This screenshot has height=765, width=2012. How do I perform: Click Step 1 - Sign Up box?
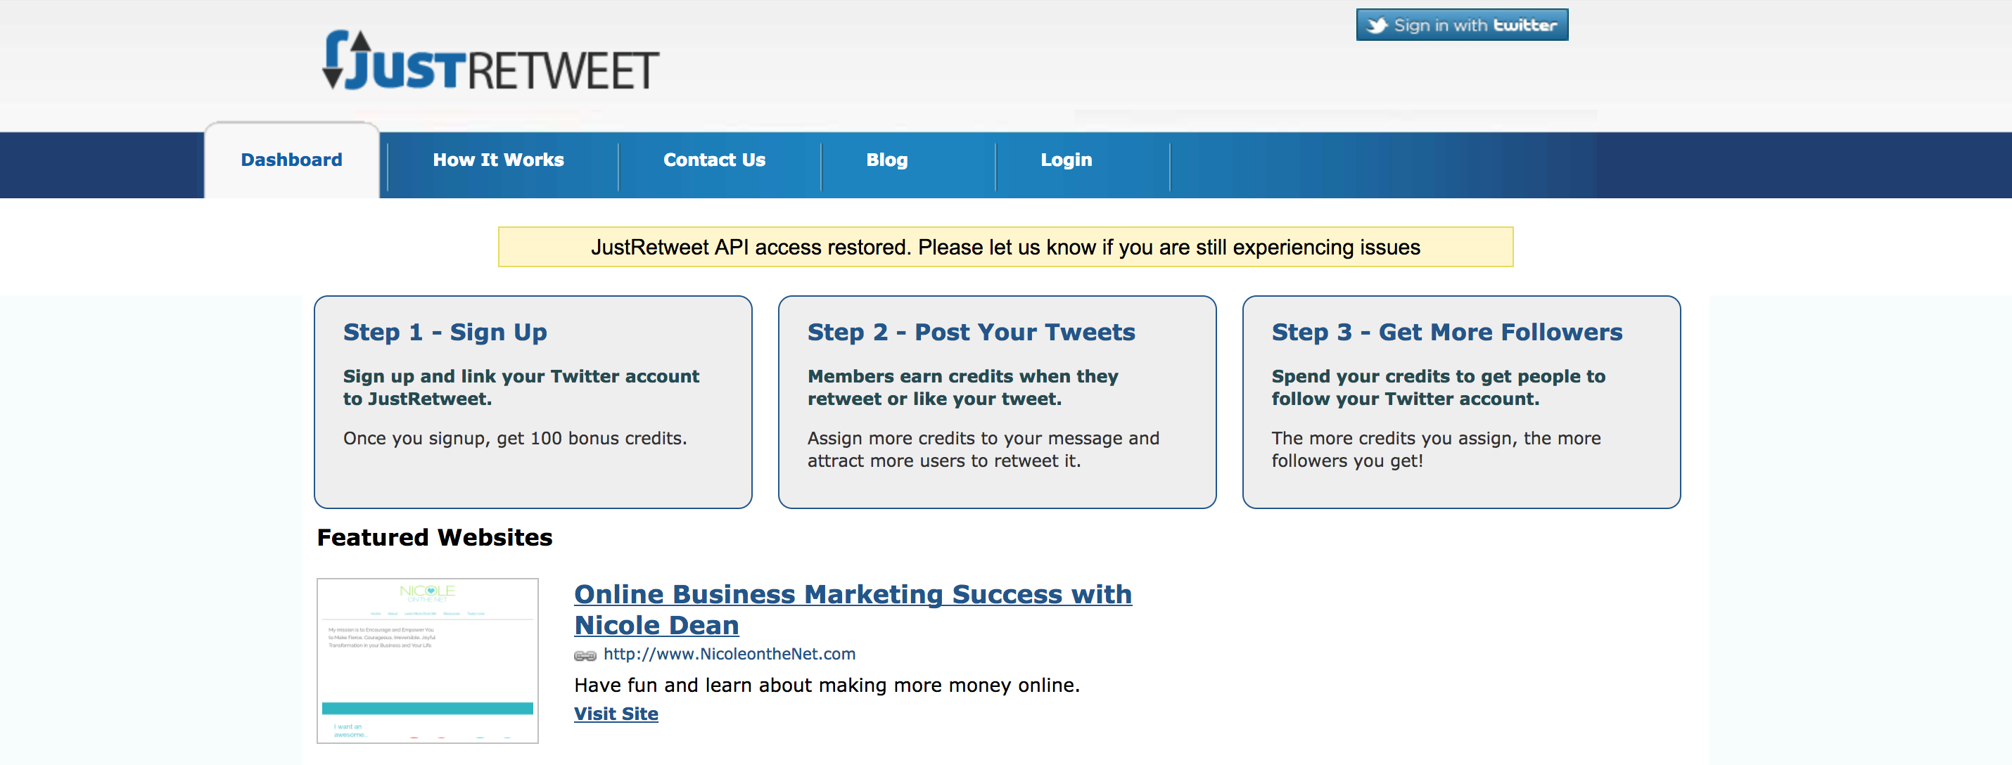(533, 401)
